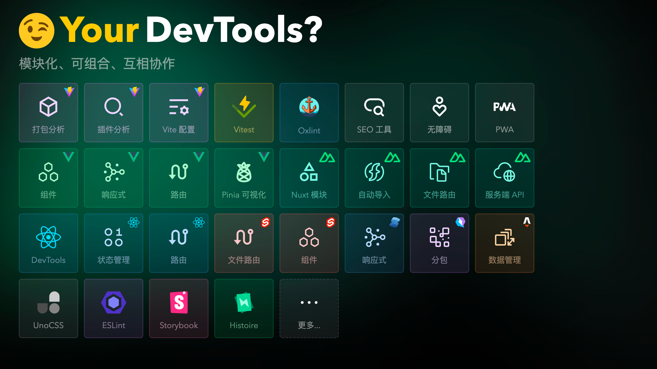Select the 自动导入 lightning circle card

374,178
